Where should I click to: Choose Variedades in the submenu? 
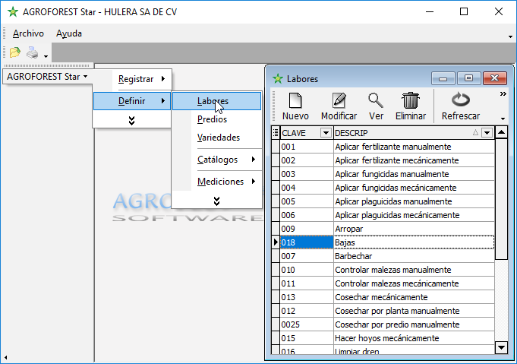click(216, 138)
